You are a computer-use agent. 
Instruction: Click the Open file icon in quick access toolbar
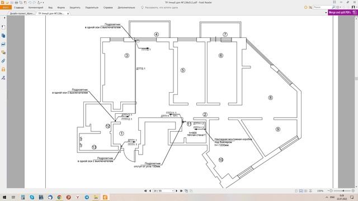coord(7,2)
